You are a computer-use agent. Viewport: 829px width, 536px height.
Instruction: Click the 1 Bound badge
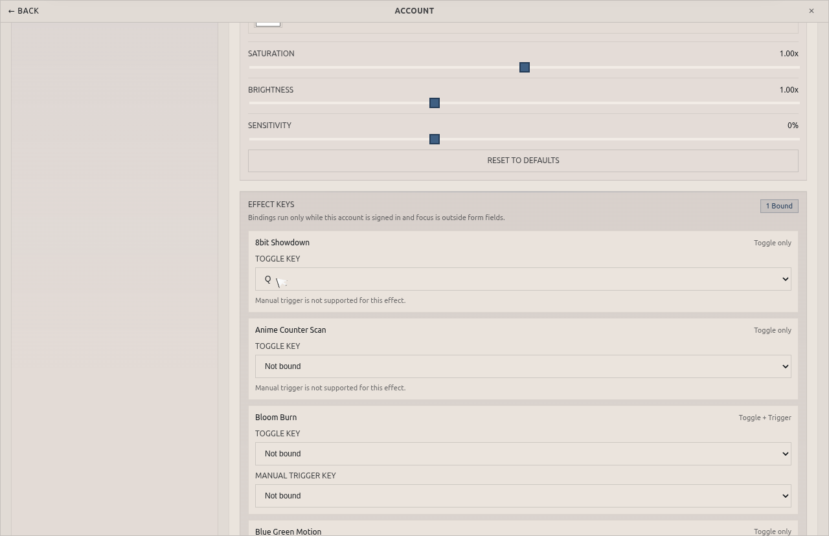click(779, 206)
